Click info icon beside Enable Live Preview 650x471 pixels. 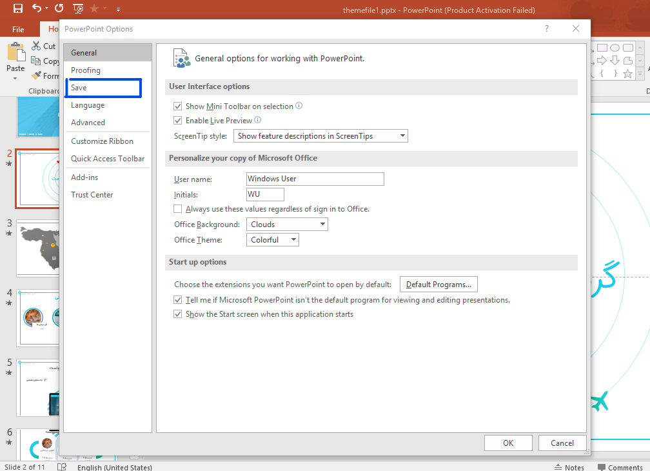(x=257, y=120)
